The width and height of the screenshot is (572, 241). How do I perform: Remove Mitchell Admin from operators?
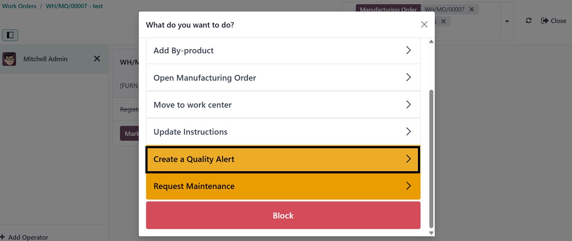pyautogui.click(x=97, y=59)
